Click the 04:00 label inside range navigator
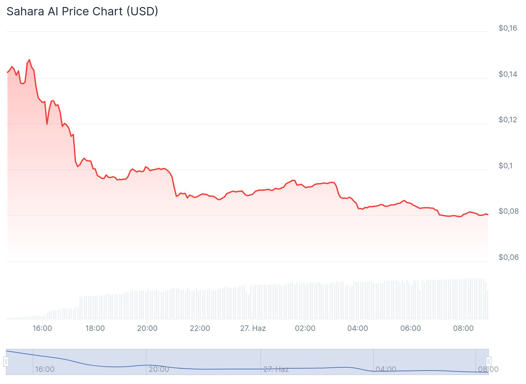The width and height of the screenshot is (526, 384). 386,369
